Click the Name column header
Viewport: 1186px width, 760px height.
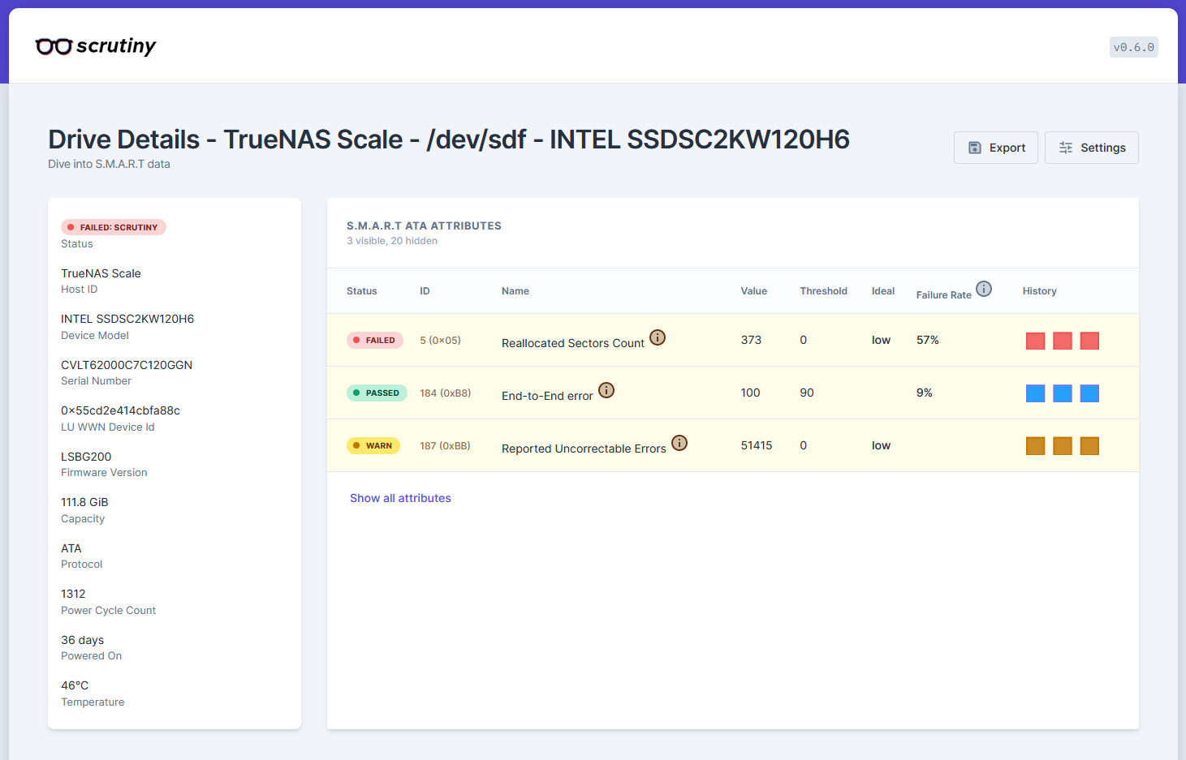(x=515, y=291)
